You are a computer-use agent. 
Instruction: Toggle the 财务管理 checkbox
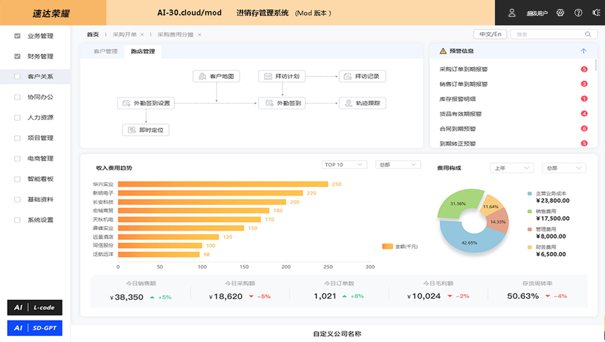pos(17,56)
